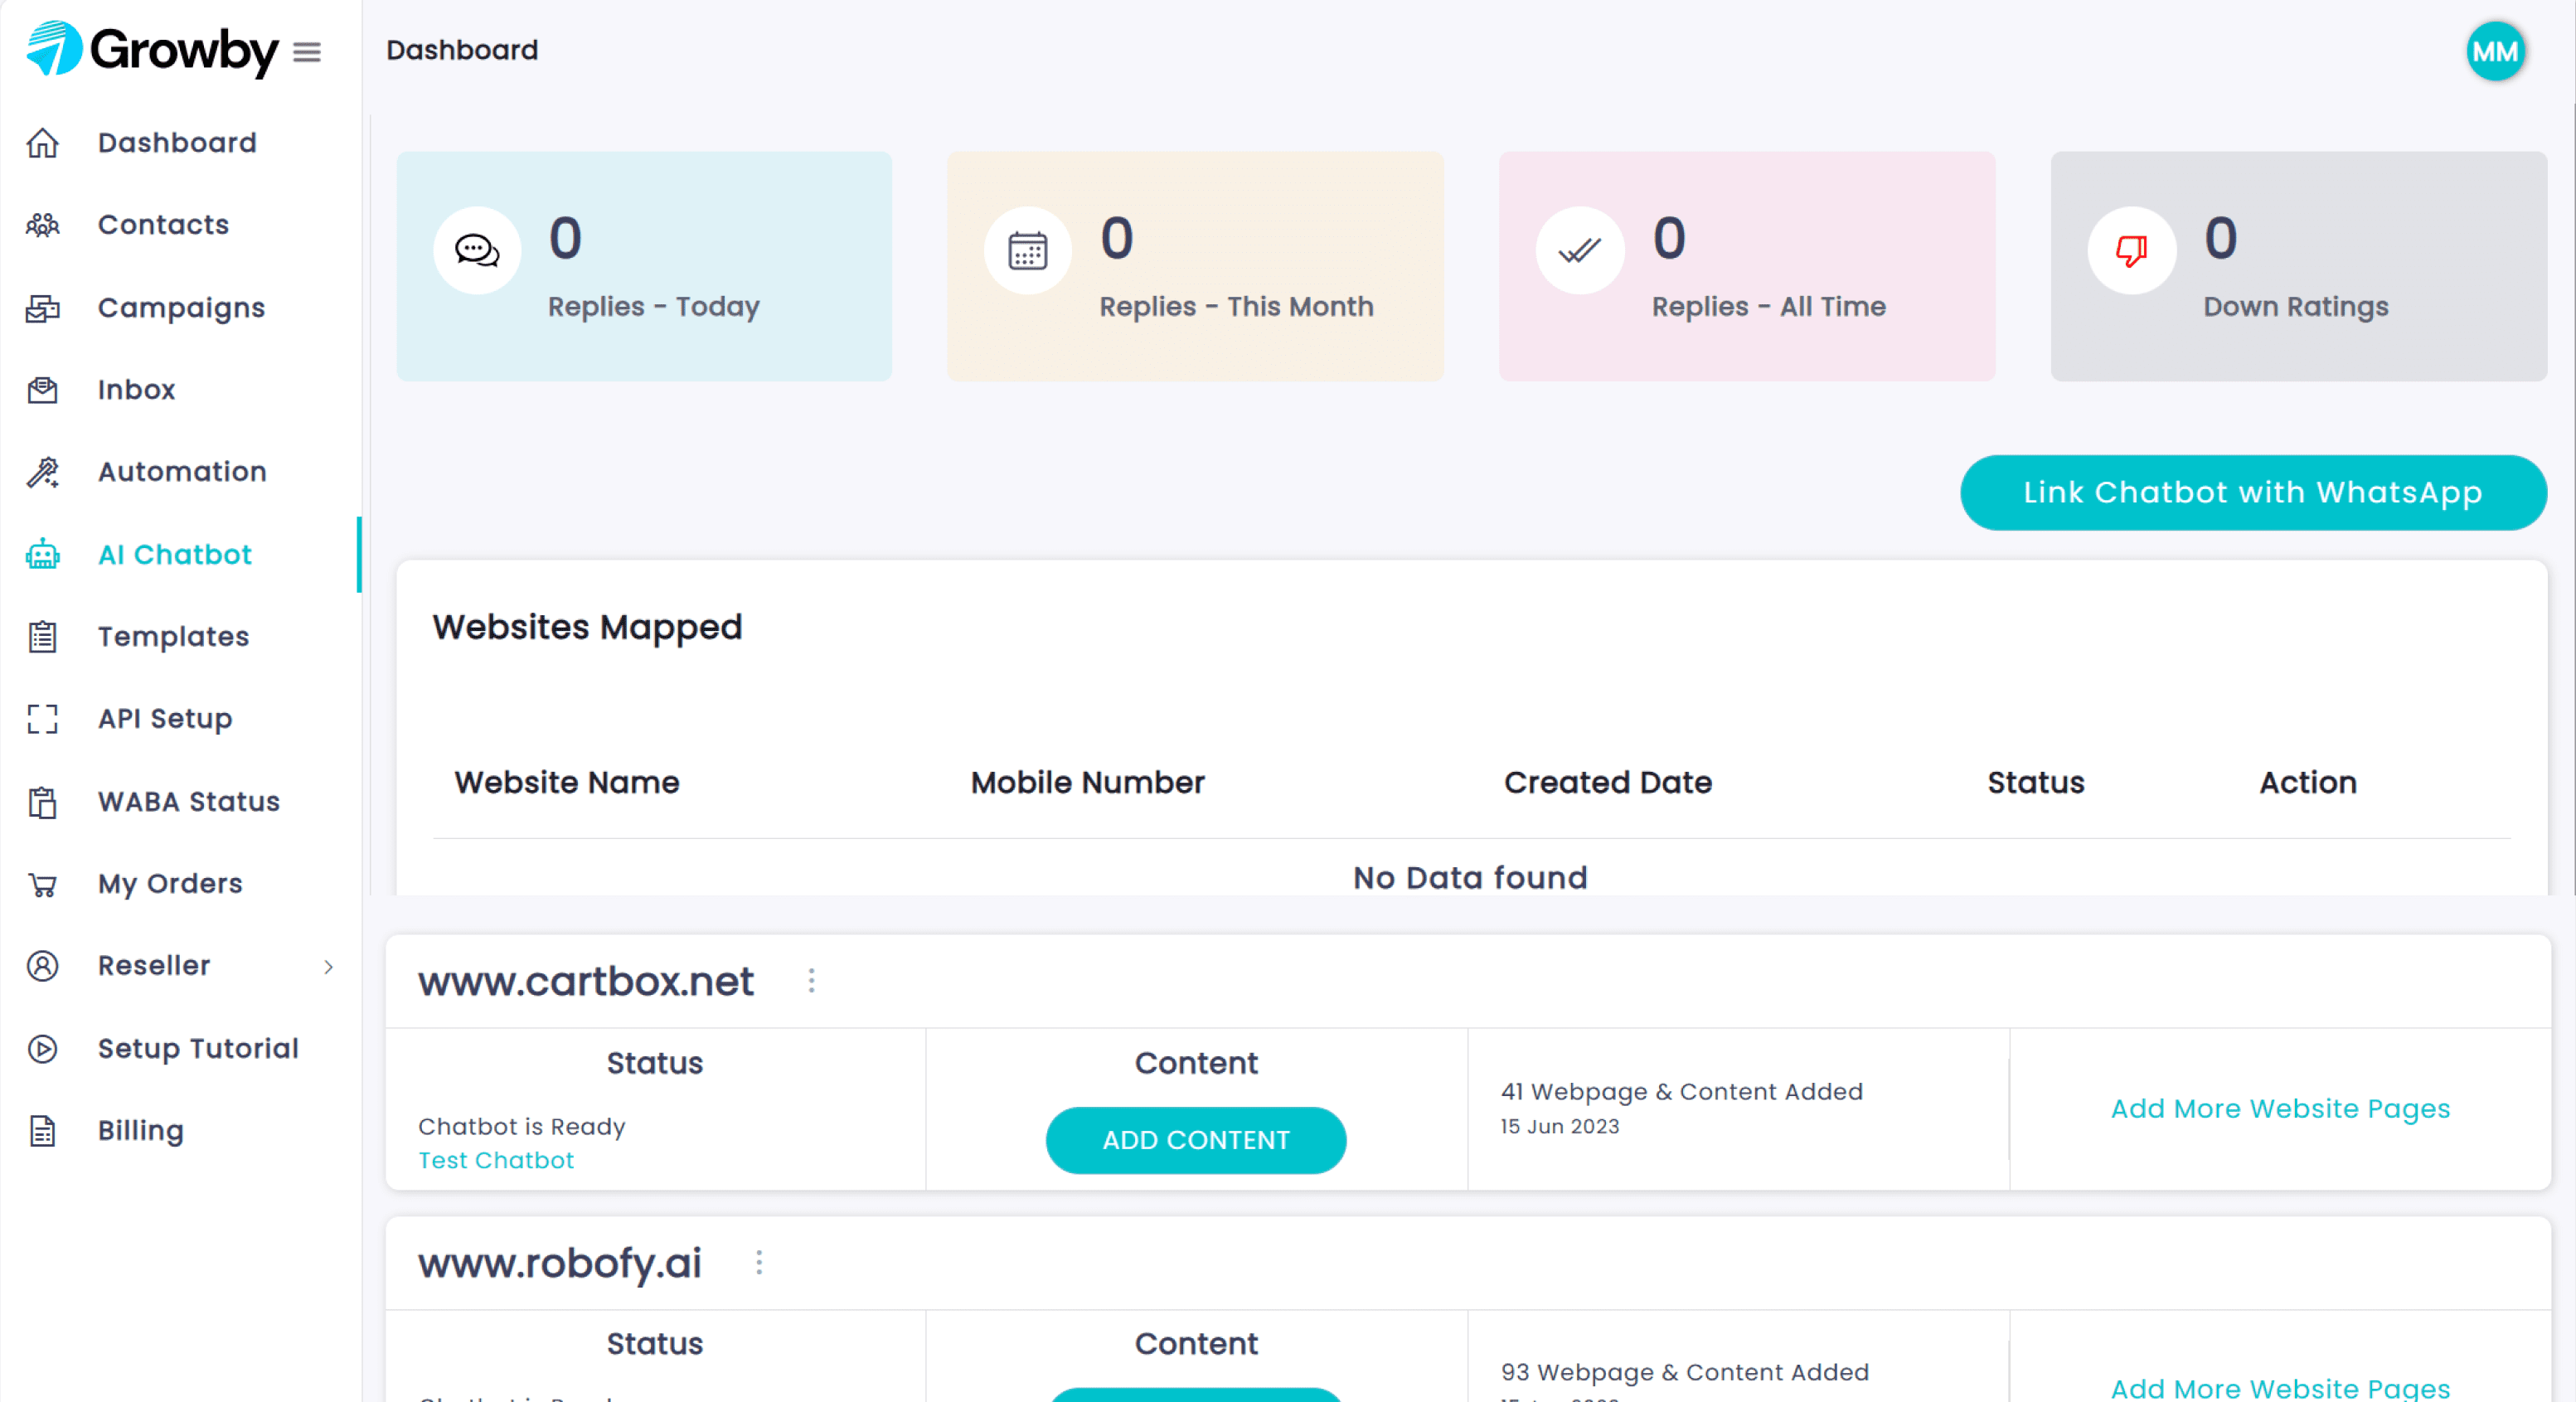Image resolution: width=2576 pixels, height=1402 pixels.
Task: Click the Dashboard page title at top
Action: coord(462,50)
